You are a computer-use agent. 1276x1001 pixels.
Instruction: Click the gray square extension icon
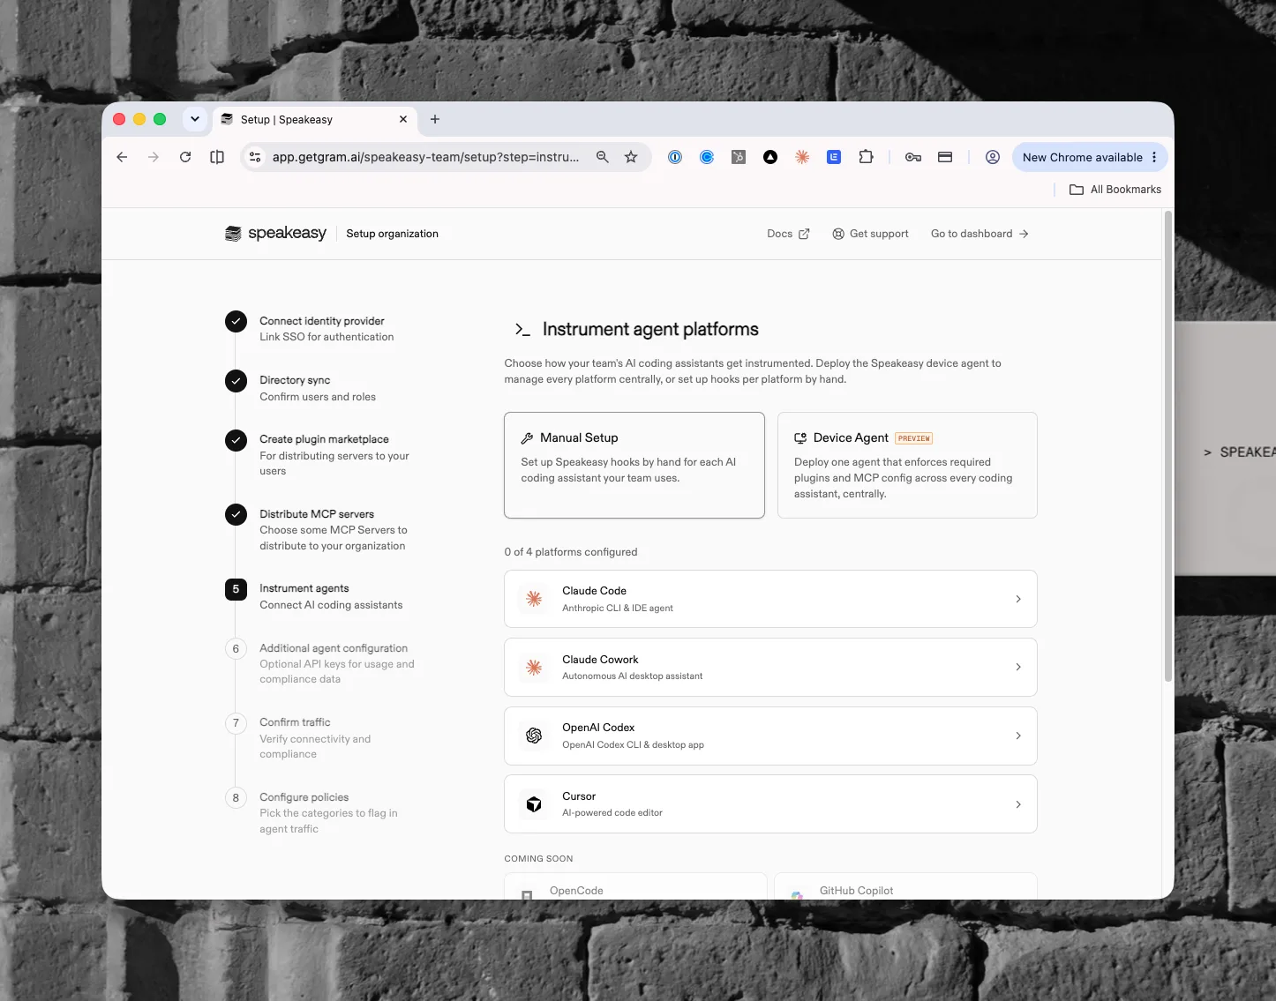(x=739, y=157)
